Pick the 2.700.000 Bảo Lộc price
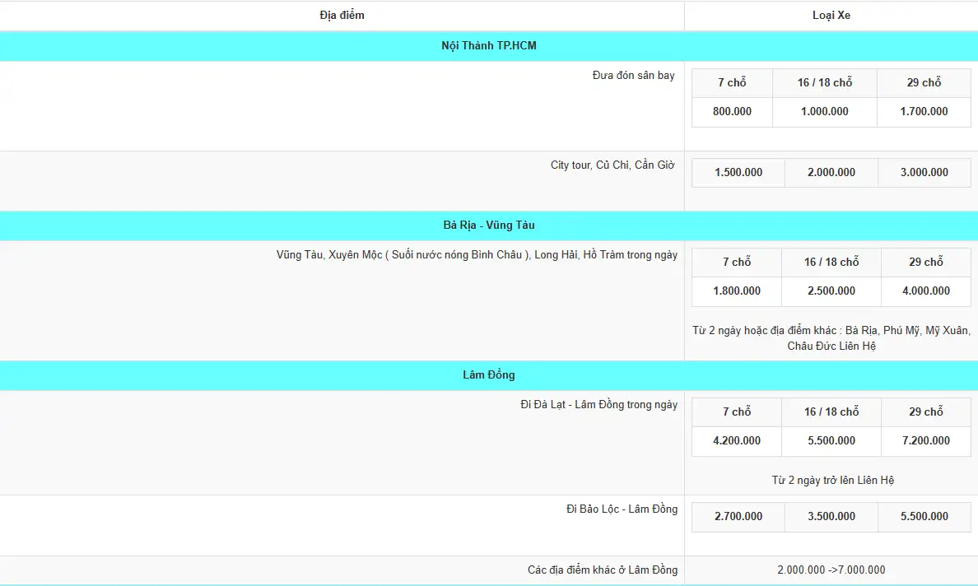The width and height of the screenshot is (978, 586). [738, 517]
